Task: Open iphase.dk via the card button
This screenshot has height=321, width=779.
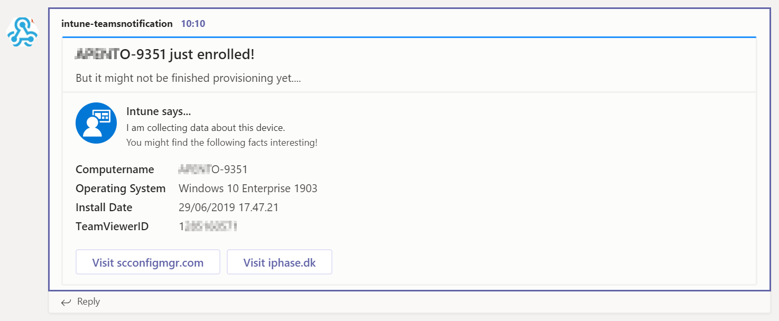Action: tap(279, 262)
